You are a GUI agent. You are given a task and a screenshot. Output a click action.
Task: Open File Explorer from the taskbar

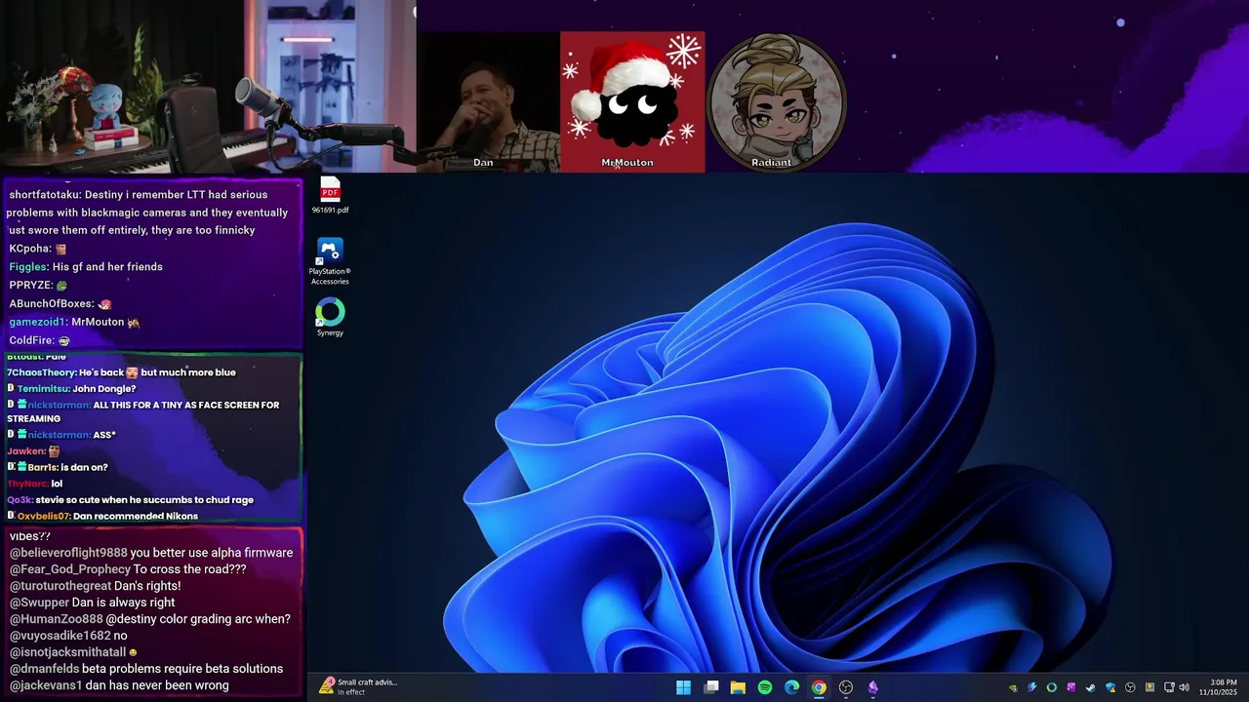(738, 687)
